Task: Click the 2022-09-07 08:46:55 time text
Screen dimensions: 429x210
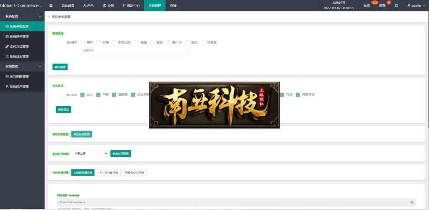Action: pyautogui.click(x=339, y=8)
